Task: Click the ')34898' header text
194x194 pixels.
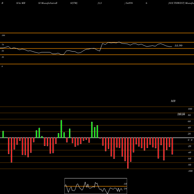Action: pos(128,3)
